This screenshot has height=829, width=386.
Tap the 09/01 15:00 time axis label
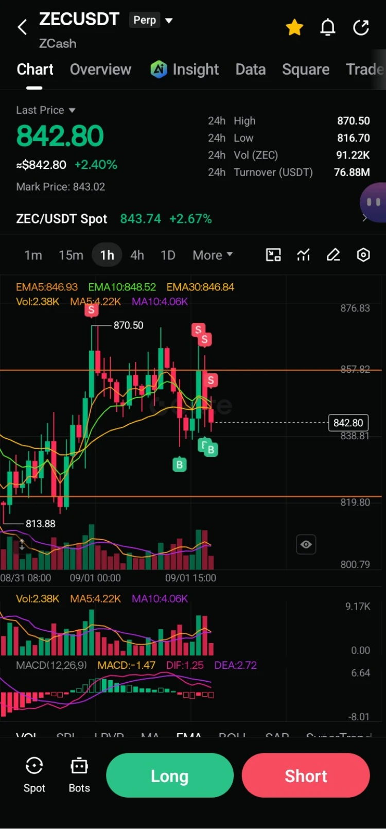(190, 578)
